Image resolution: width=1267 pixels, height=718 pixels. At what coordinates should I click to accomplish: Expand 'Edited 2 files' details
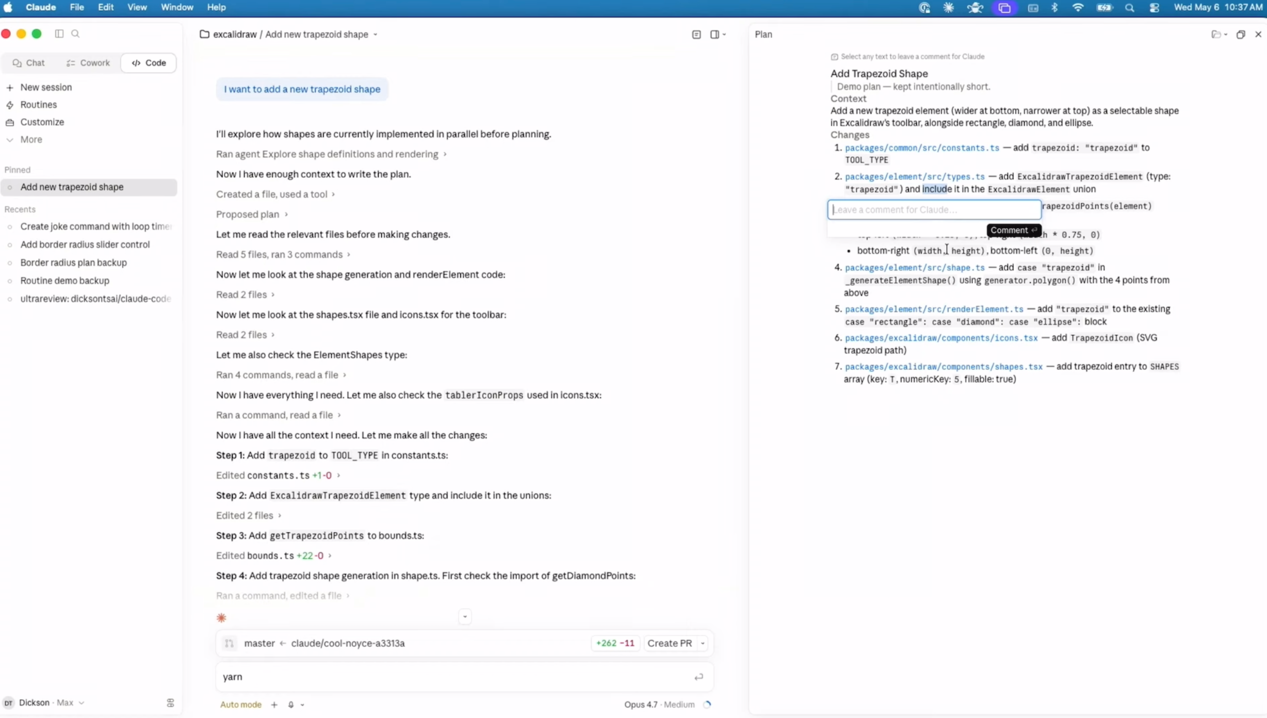point(249,516)
